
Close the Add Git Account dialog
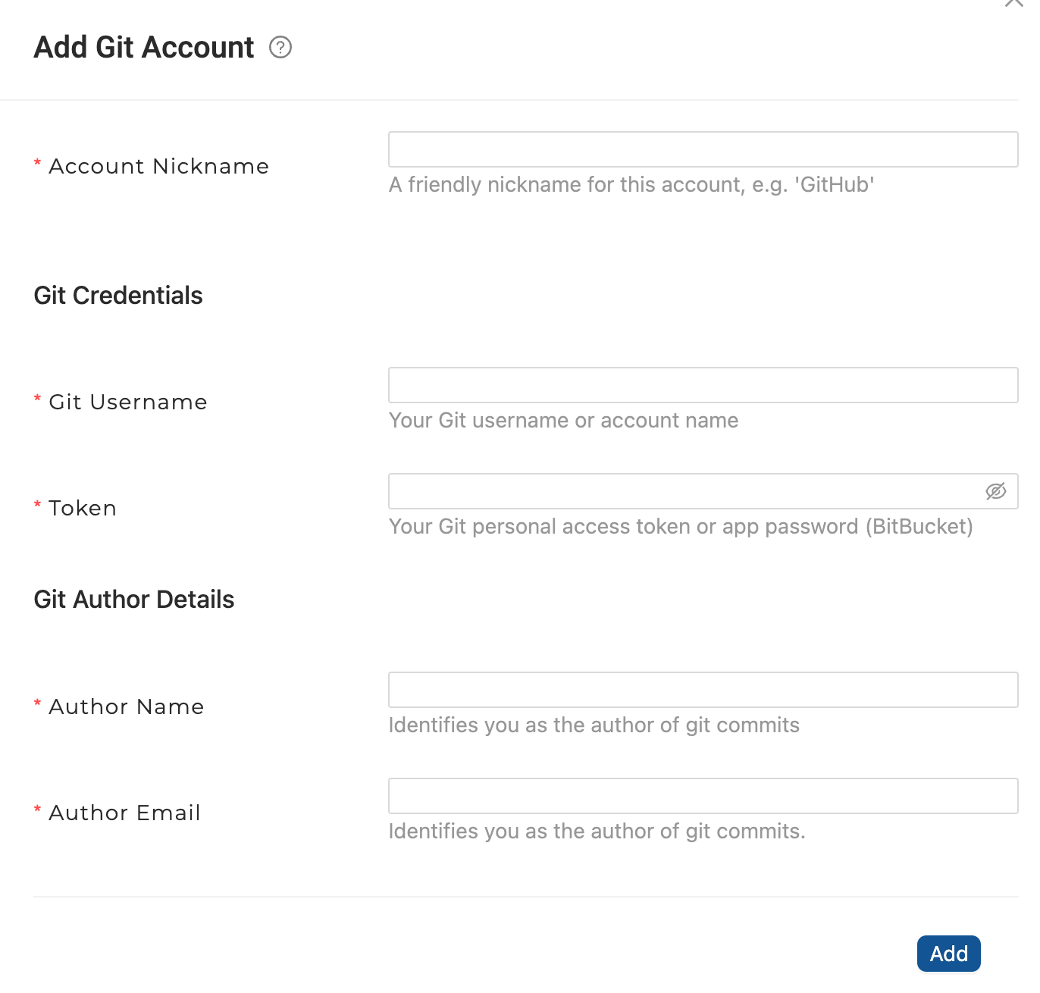tap(1013, 2)
